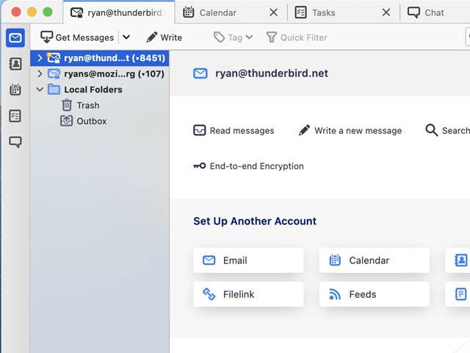
Task: Click the mail icon on ryans@mozi...rg row
Action: click(x=54, y=74)
